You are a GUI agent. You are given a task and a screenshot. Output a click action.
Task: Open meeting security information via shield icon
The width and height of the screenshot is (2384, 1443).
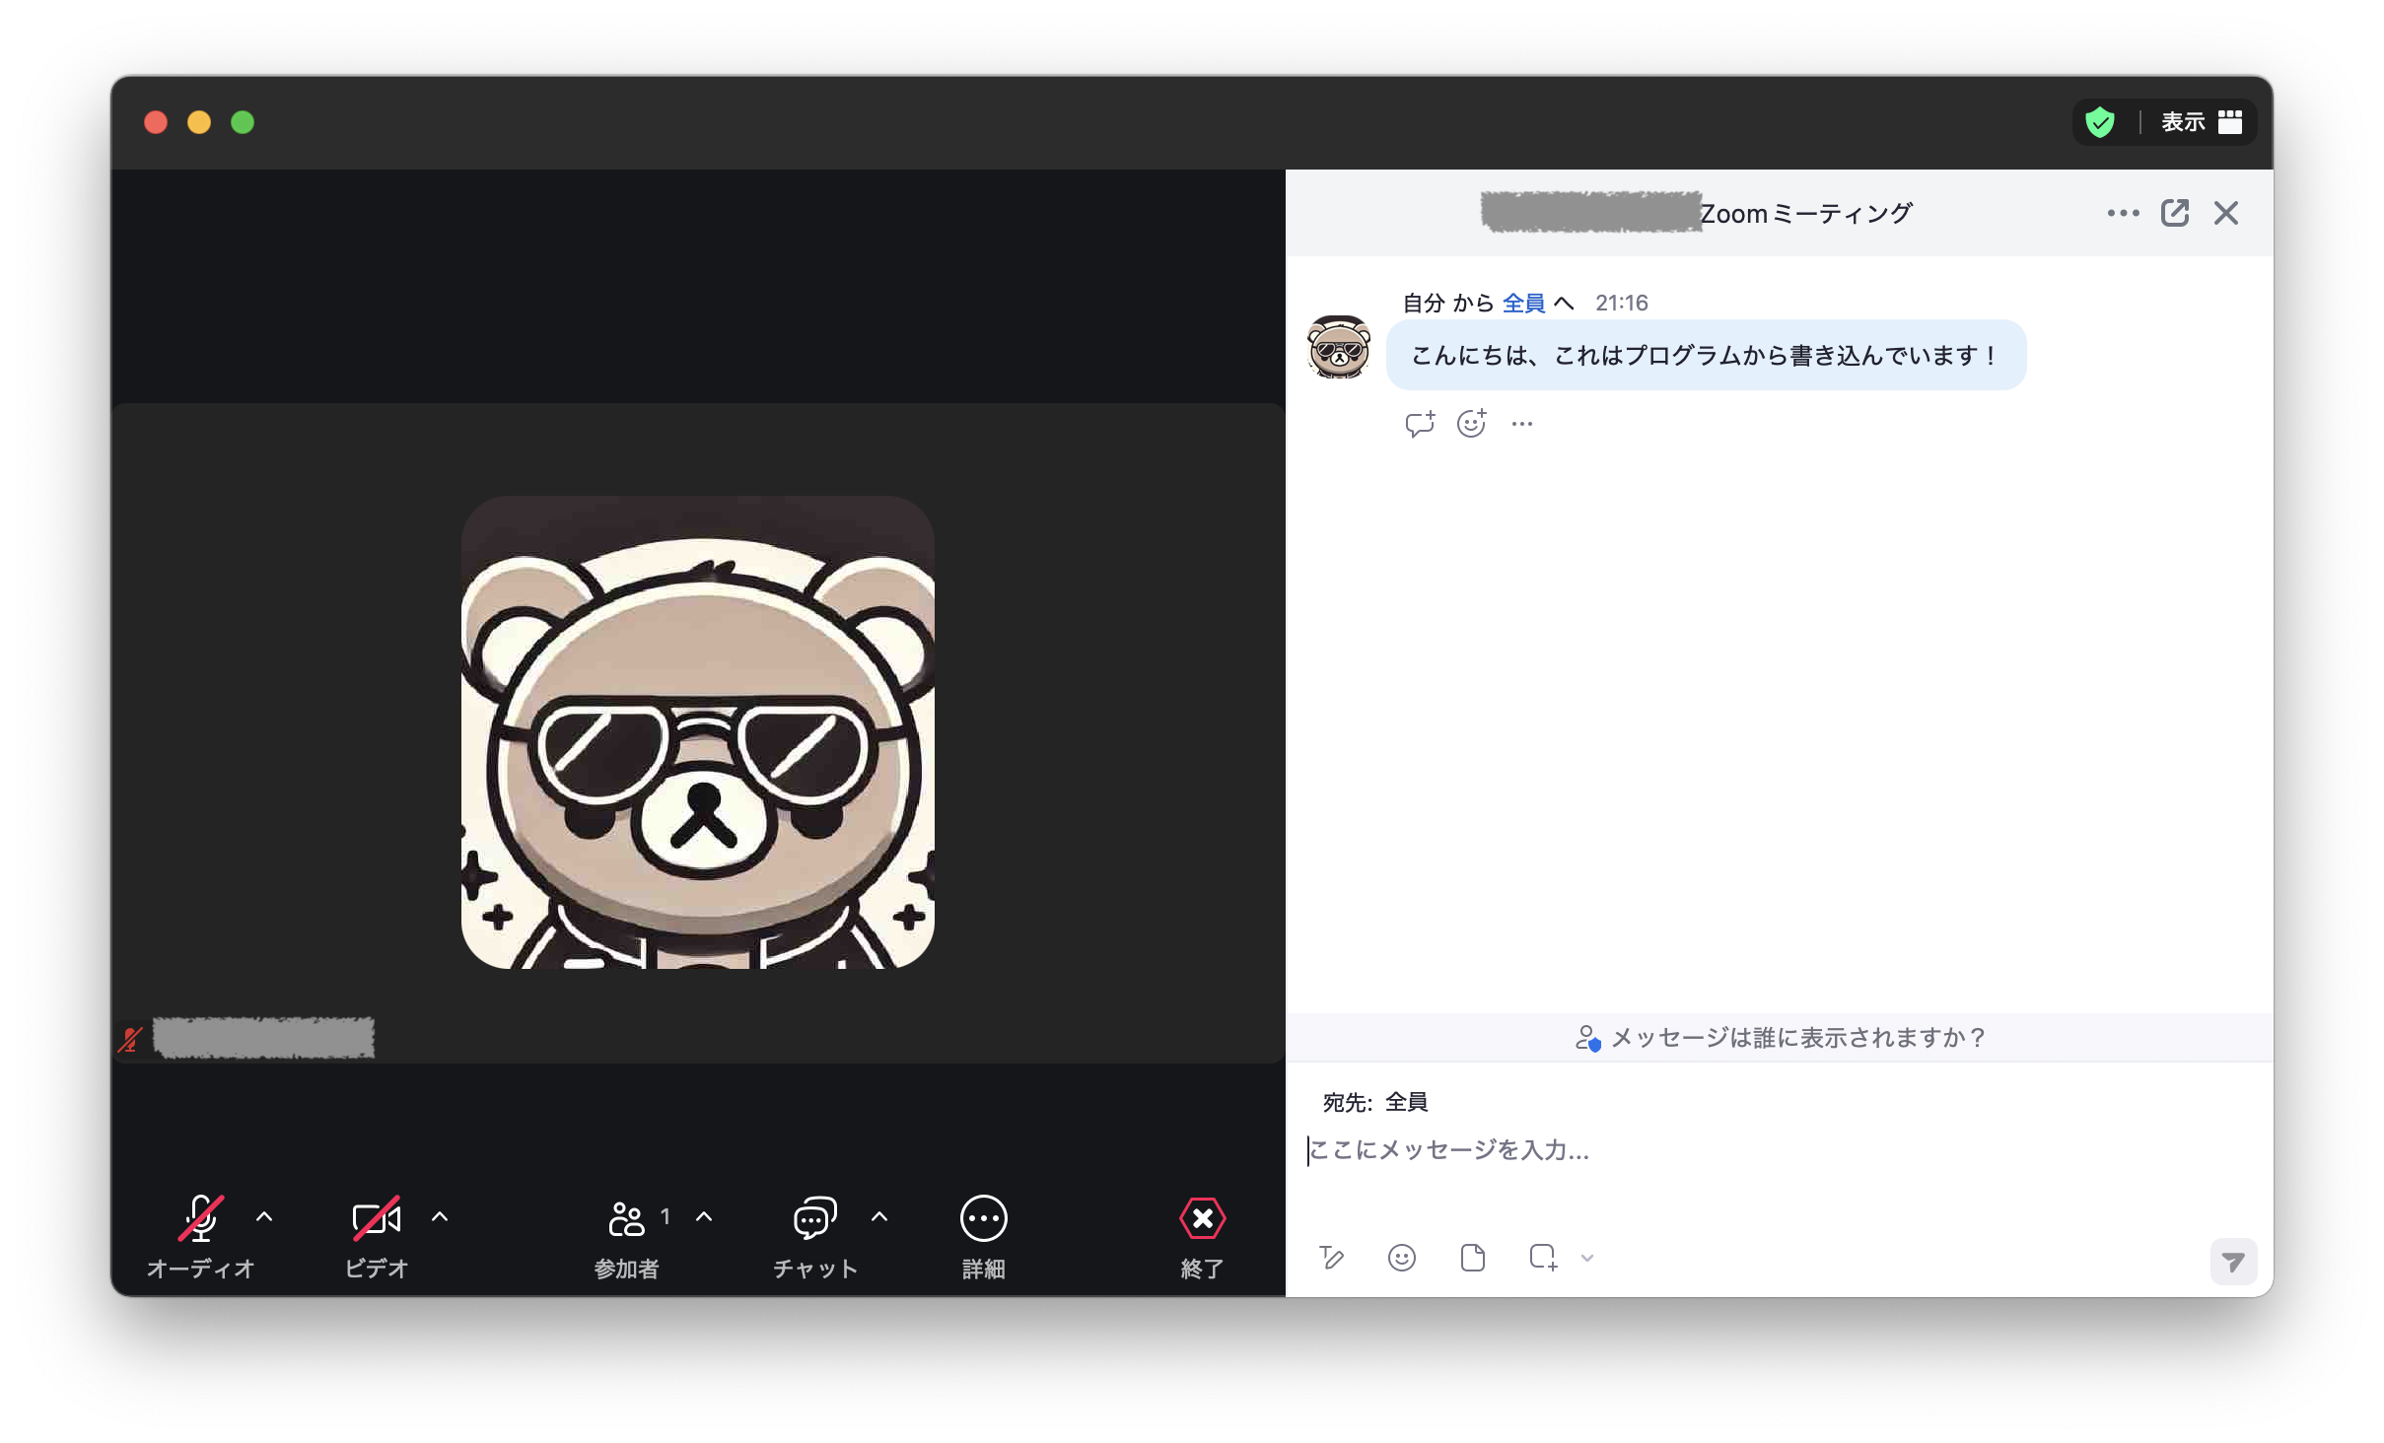point(2101,121)
